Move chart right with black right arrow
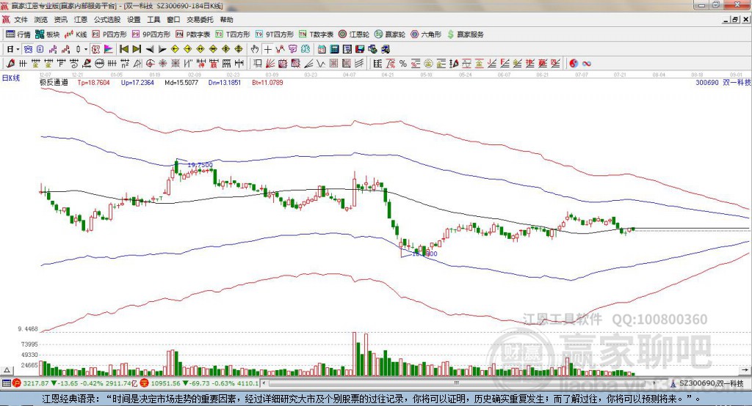The height and width of the screenshot is (406, 752). [162, 49]
